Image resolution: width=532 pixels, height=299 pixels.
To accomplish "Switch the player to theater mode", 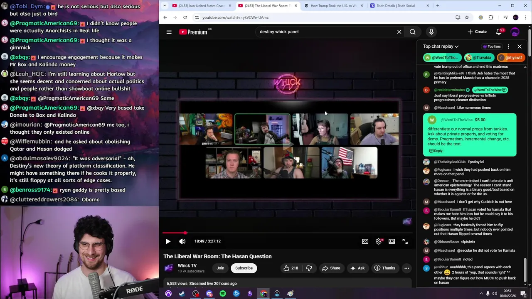I will (x=392, y=241).
